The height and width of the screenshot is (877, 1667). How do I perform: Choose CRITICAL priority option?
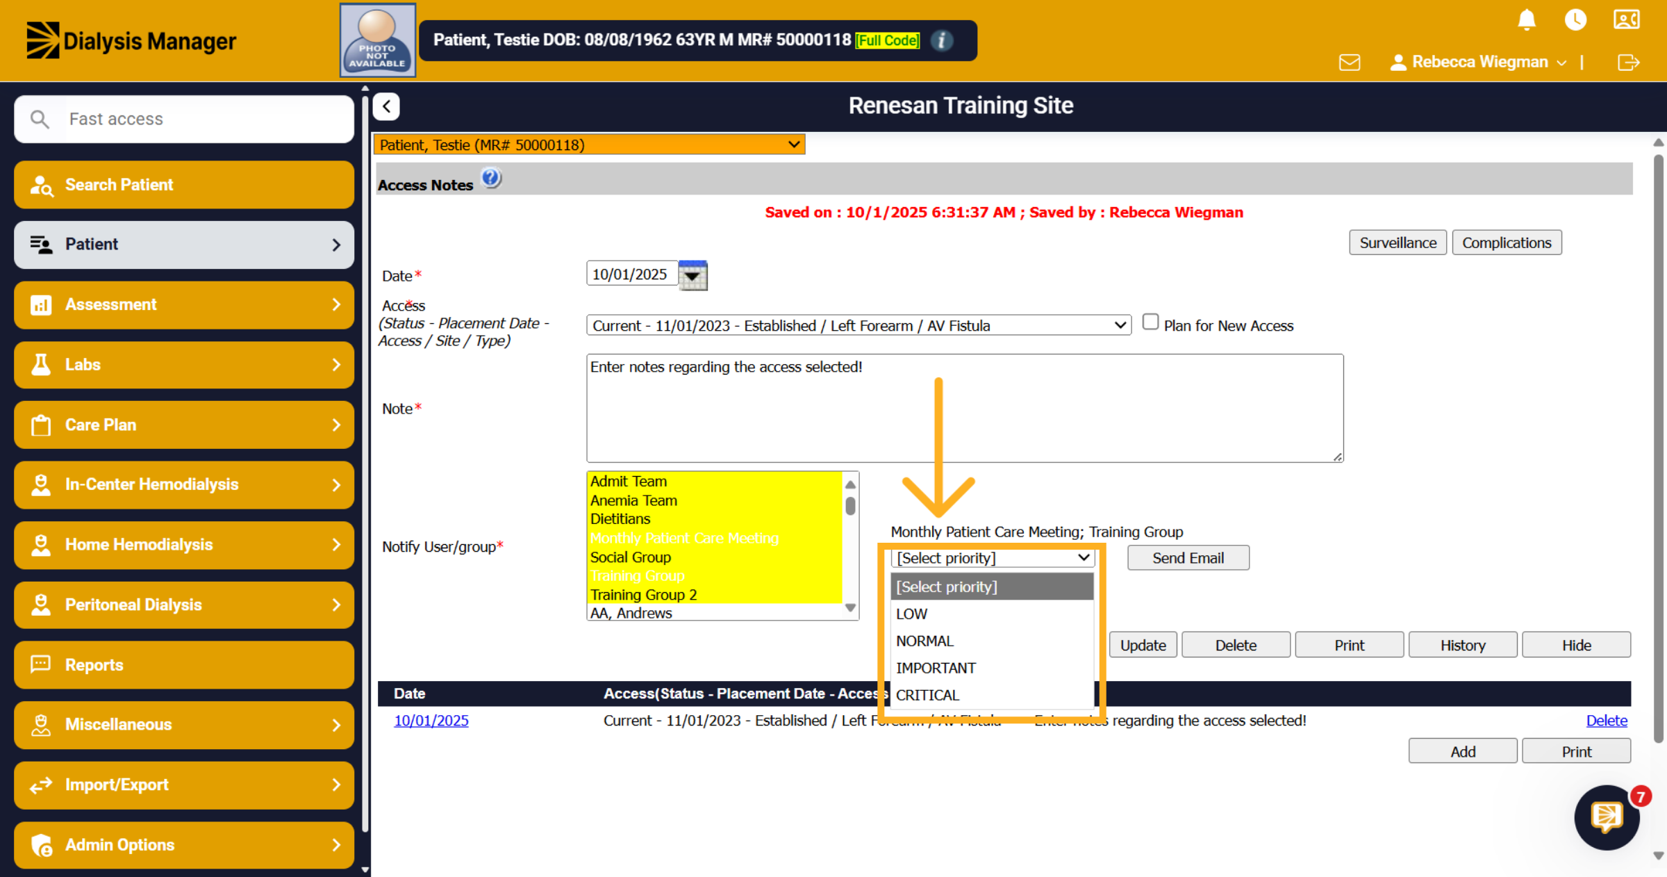[x=992, y=695]
